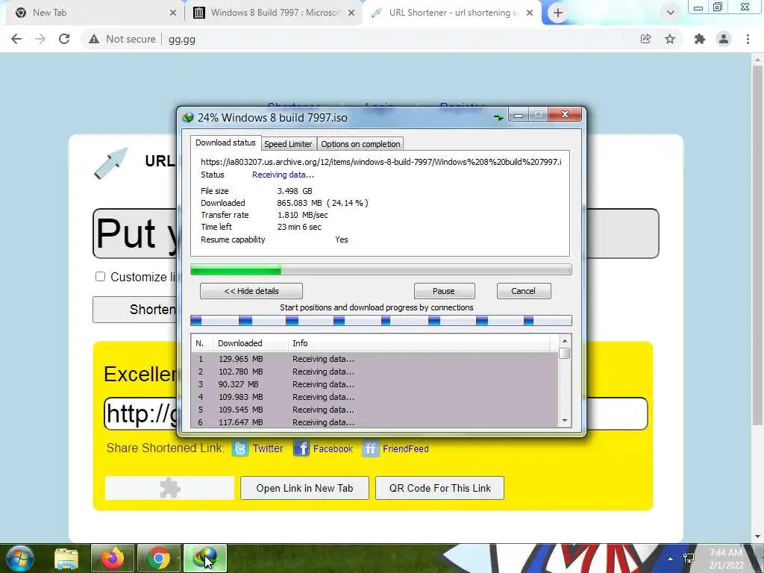The height and width of the screenshot is (573, 764).
Task: Share shortened link on Twitter
Action: click(268, 448)
